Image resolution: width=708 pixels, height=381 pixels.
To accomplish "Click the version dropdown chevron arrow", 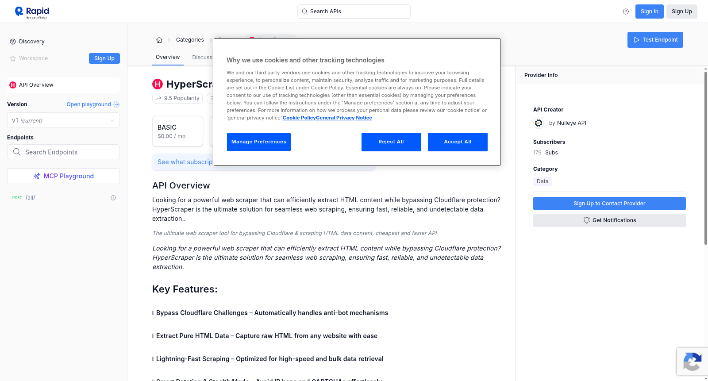I will [112, 120].
